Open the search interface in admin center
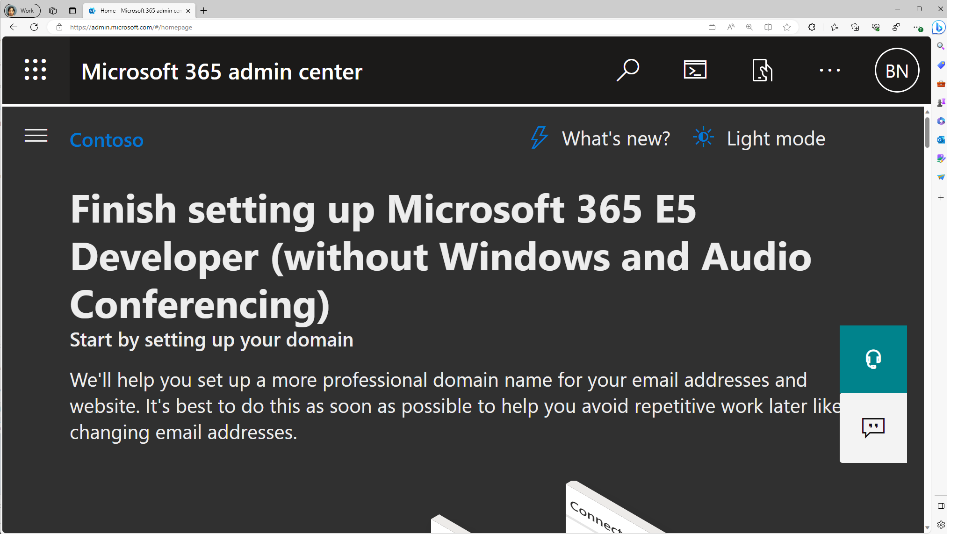This screenshot has height=534, width=965. coord(627,71)
